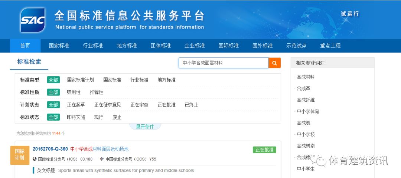Open the 团体标准 navigation menu
The height and width of the screenshot is (178, 401).
click(x=161, y=46)
